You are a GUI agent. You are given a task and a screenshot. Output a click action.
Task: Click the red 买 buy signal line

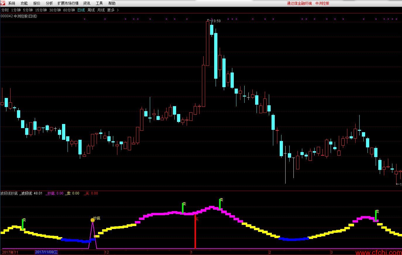point(195,231)
